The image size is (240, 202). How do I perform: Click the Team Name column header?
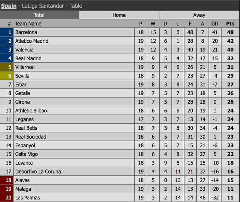point(28,24)
